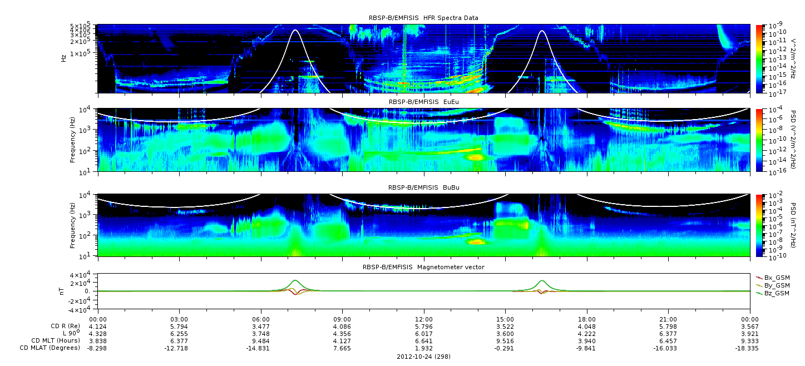
Task: Click the HFR Spectra color scale bar
Action: [759, 58]
